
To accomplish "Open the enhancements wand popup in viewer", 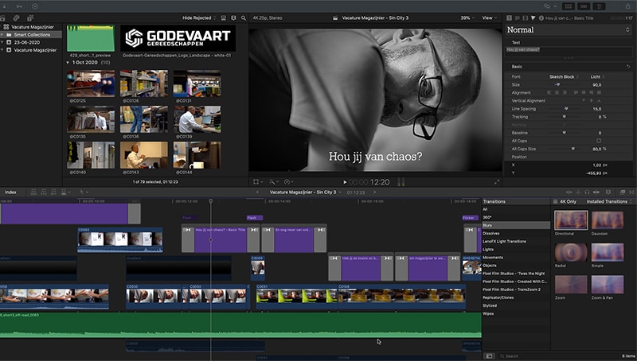I will [274, 182].
